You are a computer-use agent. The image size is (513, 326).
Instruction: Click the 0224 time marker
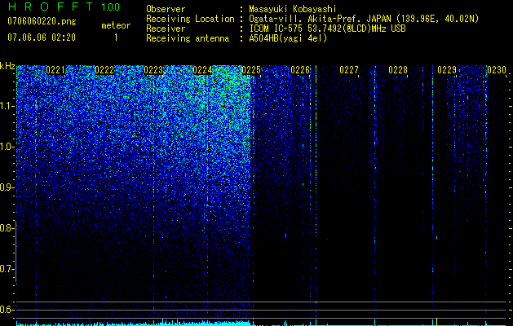(x=202, y=70)
